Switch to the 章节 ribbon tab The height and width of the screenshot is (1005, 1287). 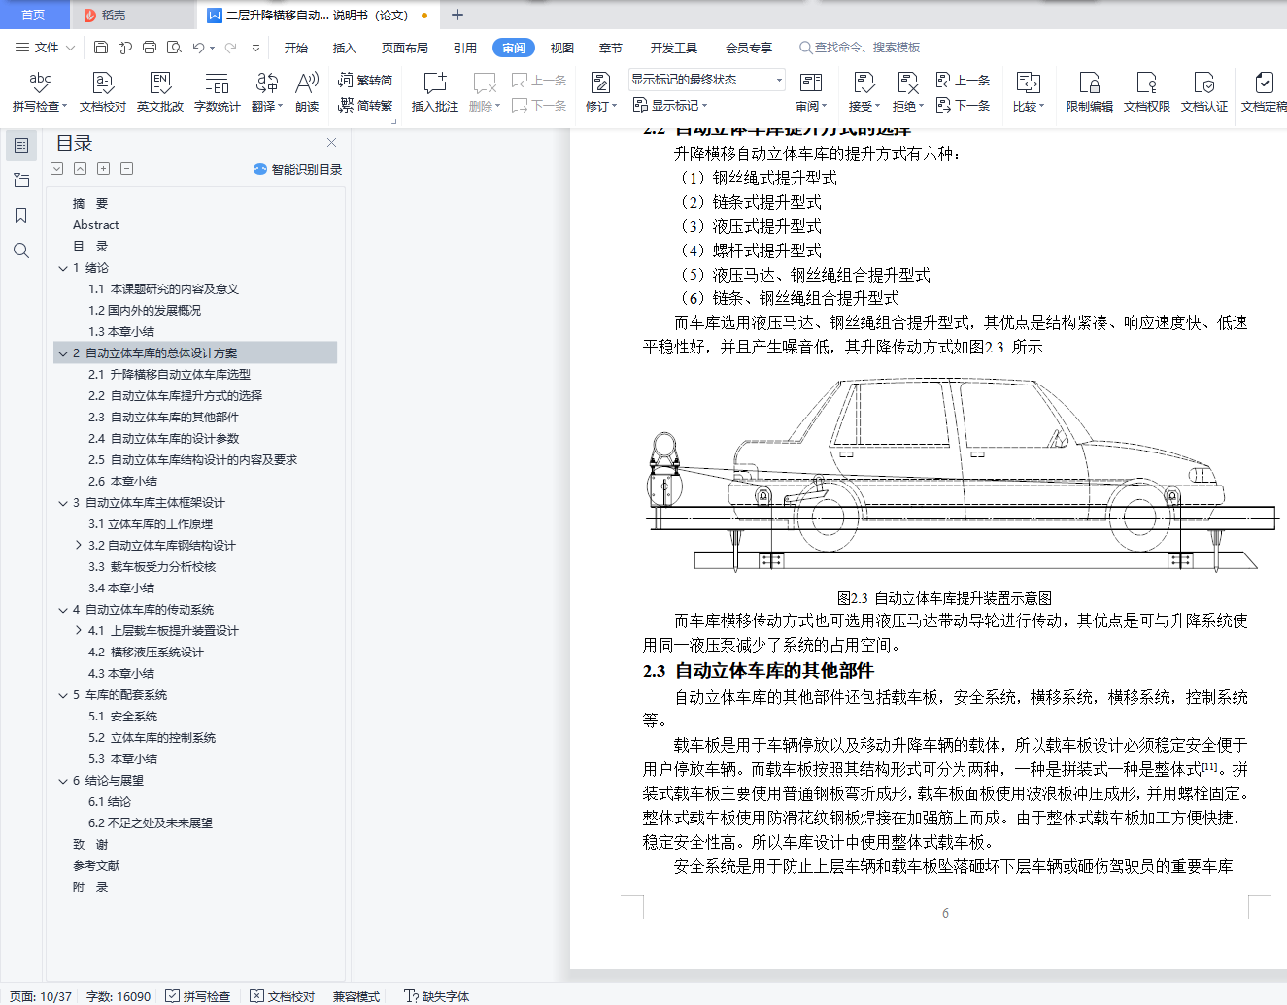611,48
